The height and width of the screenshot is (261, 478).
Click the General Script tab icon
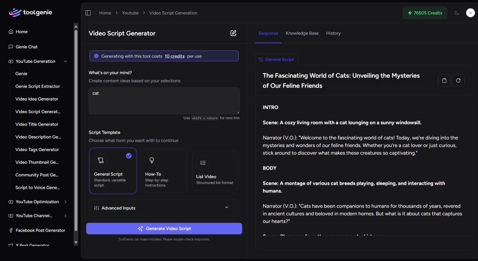(261, 59)
